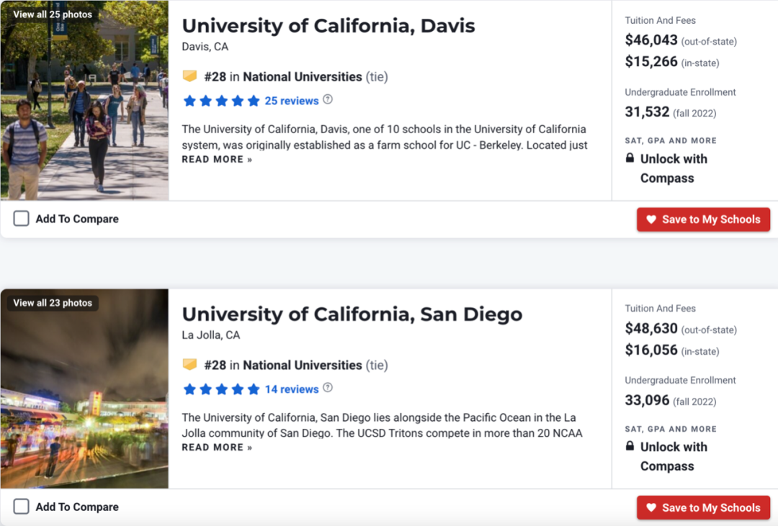Click the lock icon in UC San Diego card
Viewport: 778px width, 526px height.
630,447
